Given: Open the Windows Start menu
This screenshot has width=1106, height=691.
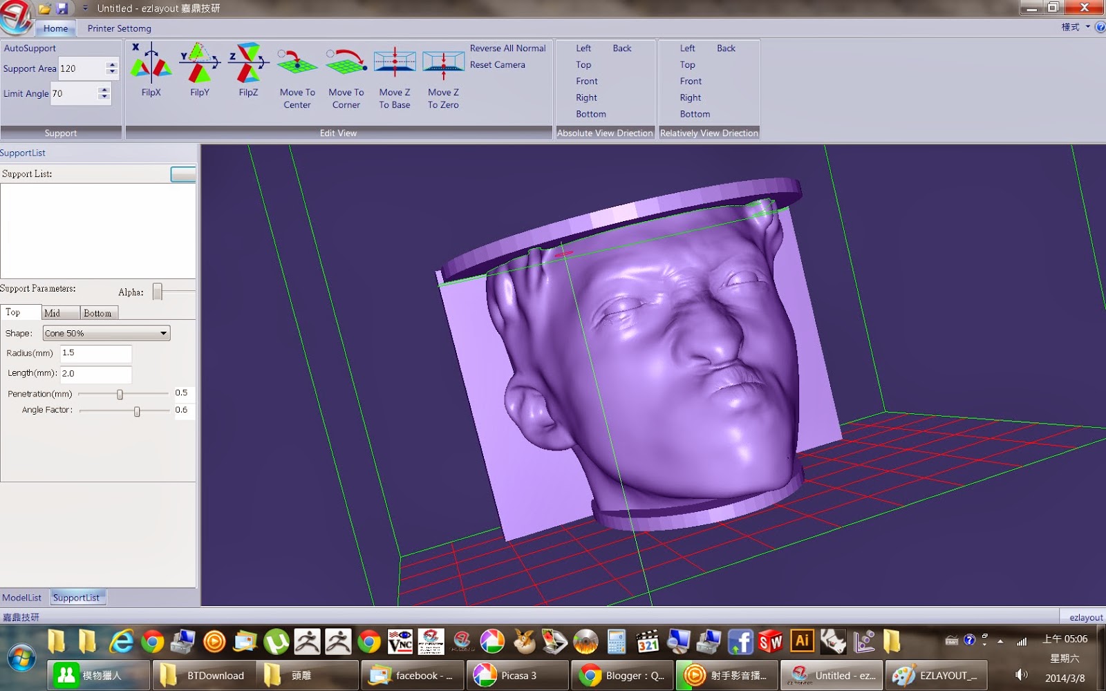Looking at the screenshot, I should pyautogui.click(x=21, y=658).
